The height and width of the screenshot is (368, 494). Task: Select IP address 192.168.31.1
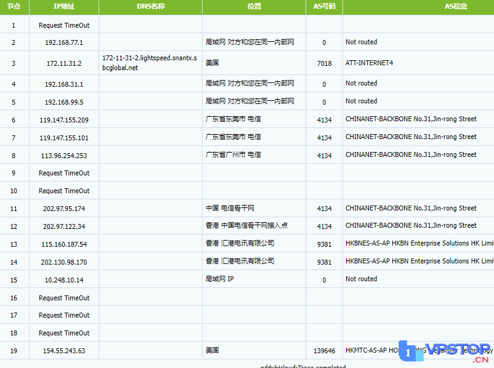tap(64, 84)
